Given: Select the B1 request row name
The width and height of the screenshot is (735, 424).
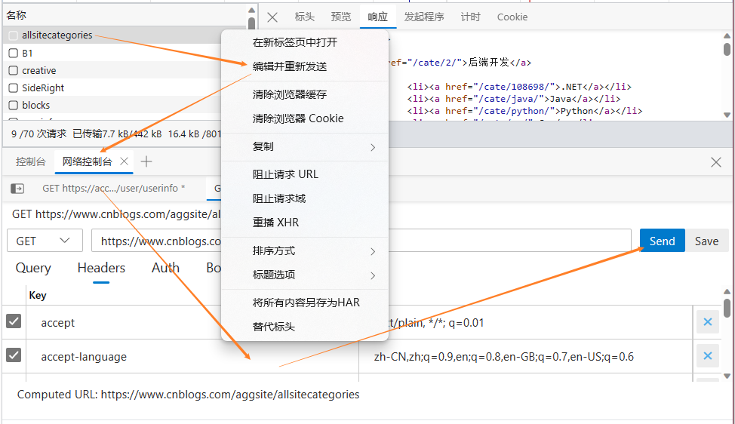Looking at the screenshot, I should pyautogui.click(x=27, y=53).
